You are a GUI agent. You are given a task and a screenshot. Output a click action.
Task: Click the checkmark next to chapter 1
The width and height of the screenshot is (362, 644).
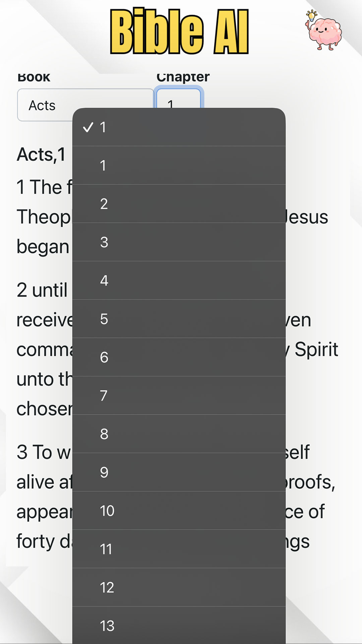point(89,127)
